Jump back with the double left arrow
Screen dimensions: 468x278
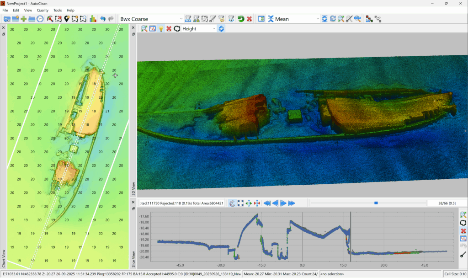click(x=267, y=203)
